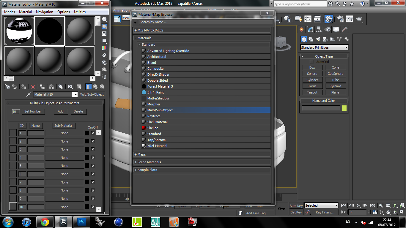
Task: Toggle the On/Off checkbox for ID 10
Action: tap(93, 207)
